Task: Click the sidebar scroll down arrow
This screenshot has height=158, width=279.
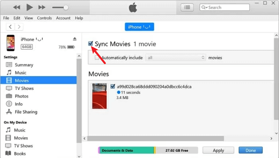Action: point(79,156)
